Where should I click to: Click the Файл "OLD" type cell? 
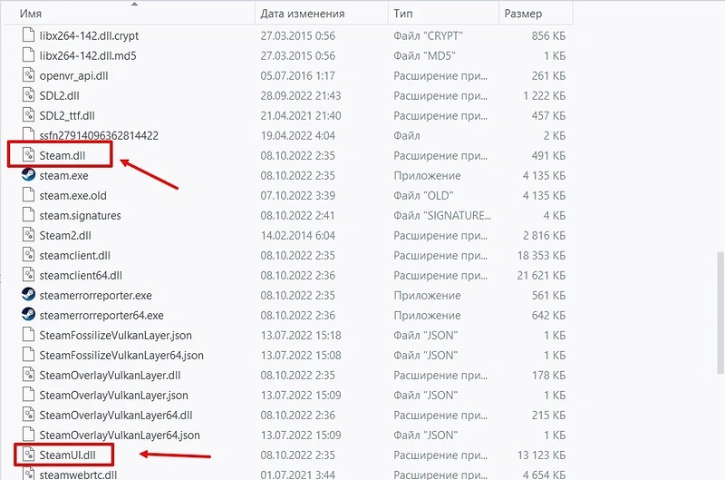pyautogui.click(x=423, y=195)
